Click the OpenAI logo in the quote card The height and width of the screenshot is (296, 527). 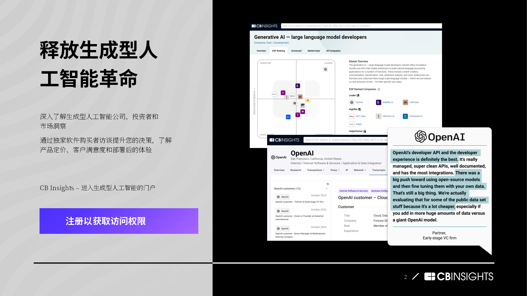pyautogui.click(x=439, y=136)
